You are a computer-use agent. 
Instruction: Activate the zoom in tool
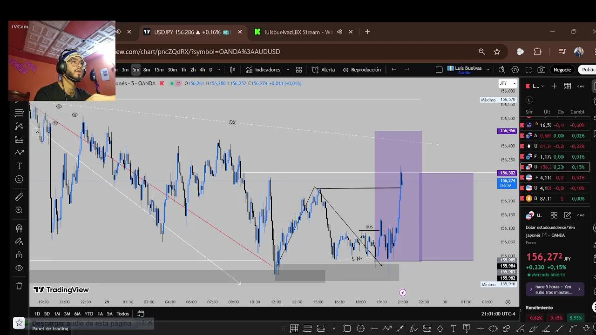pyautogui.click(x=19, y=210)
